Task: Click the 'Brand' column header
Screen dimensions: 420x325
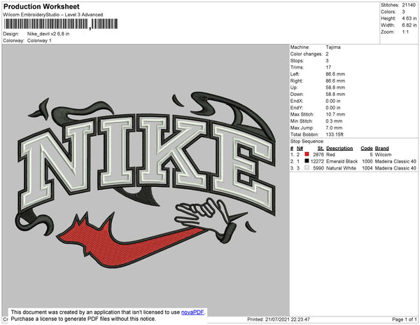Action: click(381, 148)
